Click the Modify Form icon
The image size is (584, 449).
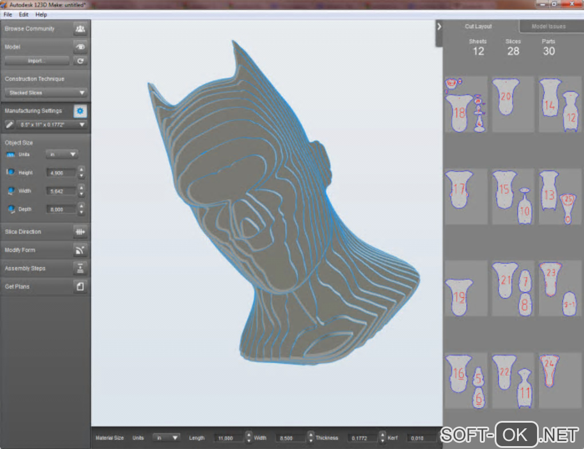point(80,250)
